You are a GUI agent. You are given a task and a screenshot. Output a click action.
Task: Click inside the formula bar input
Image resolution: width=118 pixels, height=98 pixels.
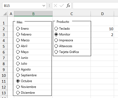[95, 6]
